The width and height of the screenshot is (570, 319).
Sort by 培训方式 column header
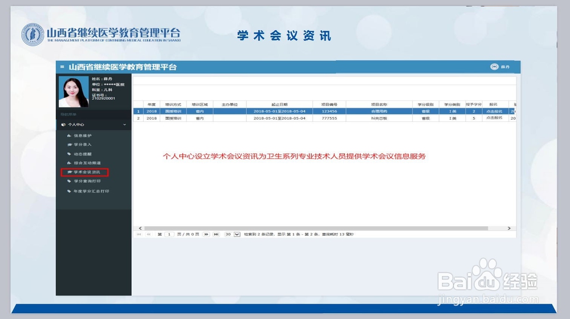click(x=173, y=104)
